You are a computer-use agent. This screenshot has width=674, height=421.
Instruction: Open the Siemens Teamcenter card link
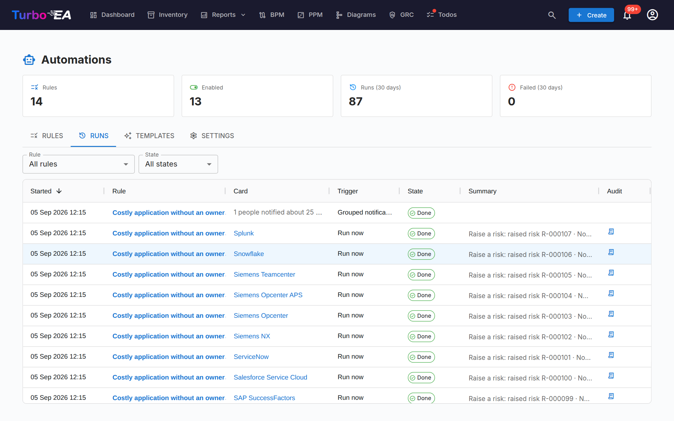[264, 274]
